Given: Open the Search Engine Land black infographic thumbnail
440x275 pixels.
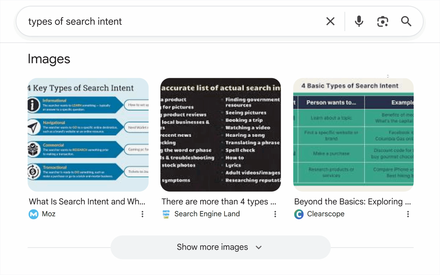Looking at the screenshot, I should (221, 134).
